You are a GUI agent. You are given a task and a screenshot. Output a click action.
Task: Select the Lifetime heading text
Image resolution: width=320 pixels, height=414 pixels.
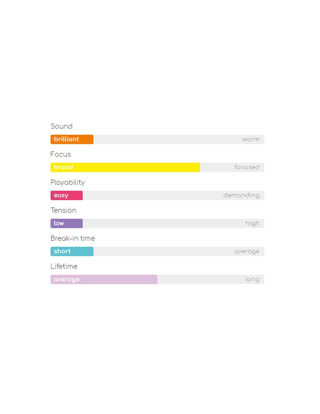(x=64, y=266)
